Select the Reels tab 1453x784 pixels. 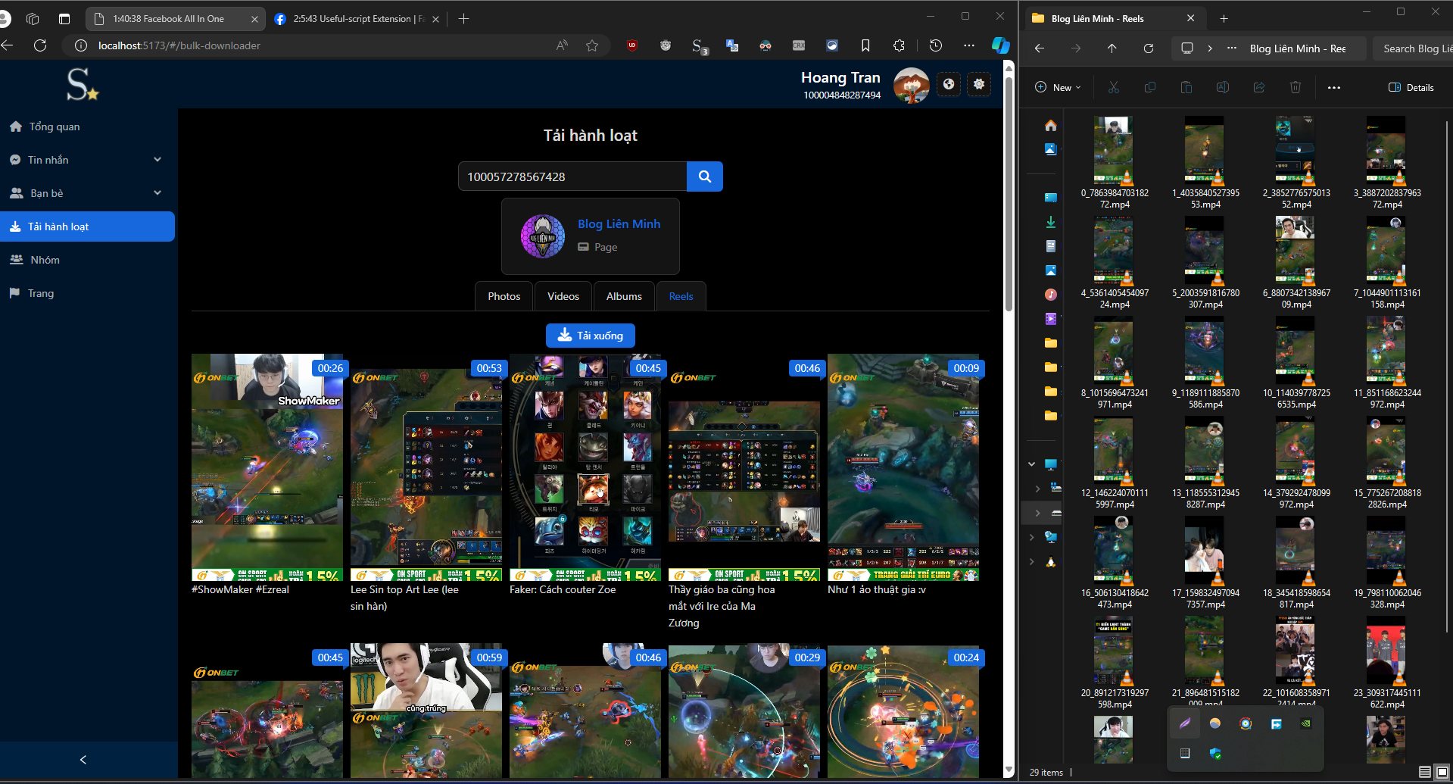(x=681, y=296)
